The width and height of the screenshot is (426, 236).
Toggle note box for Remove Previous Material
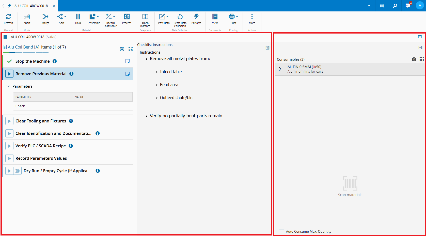coord(128,74)
